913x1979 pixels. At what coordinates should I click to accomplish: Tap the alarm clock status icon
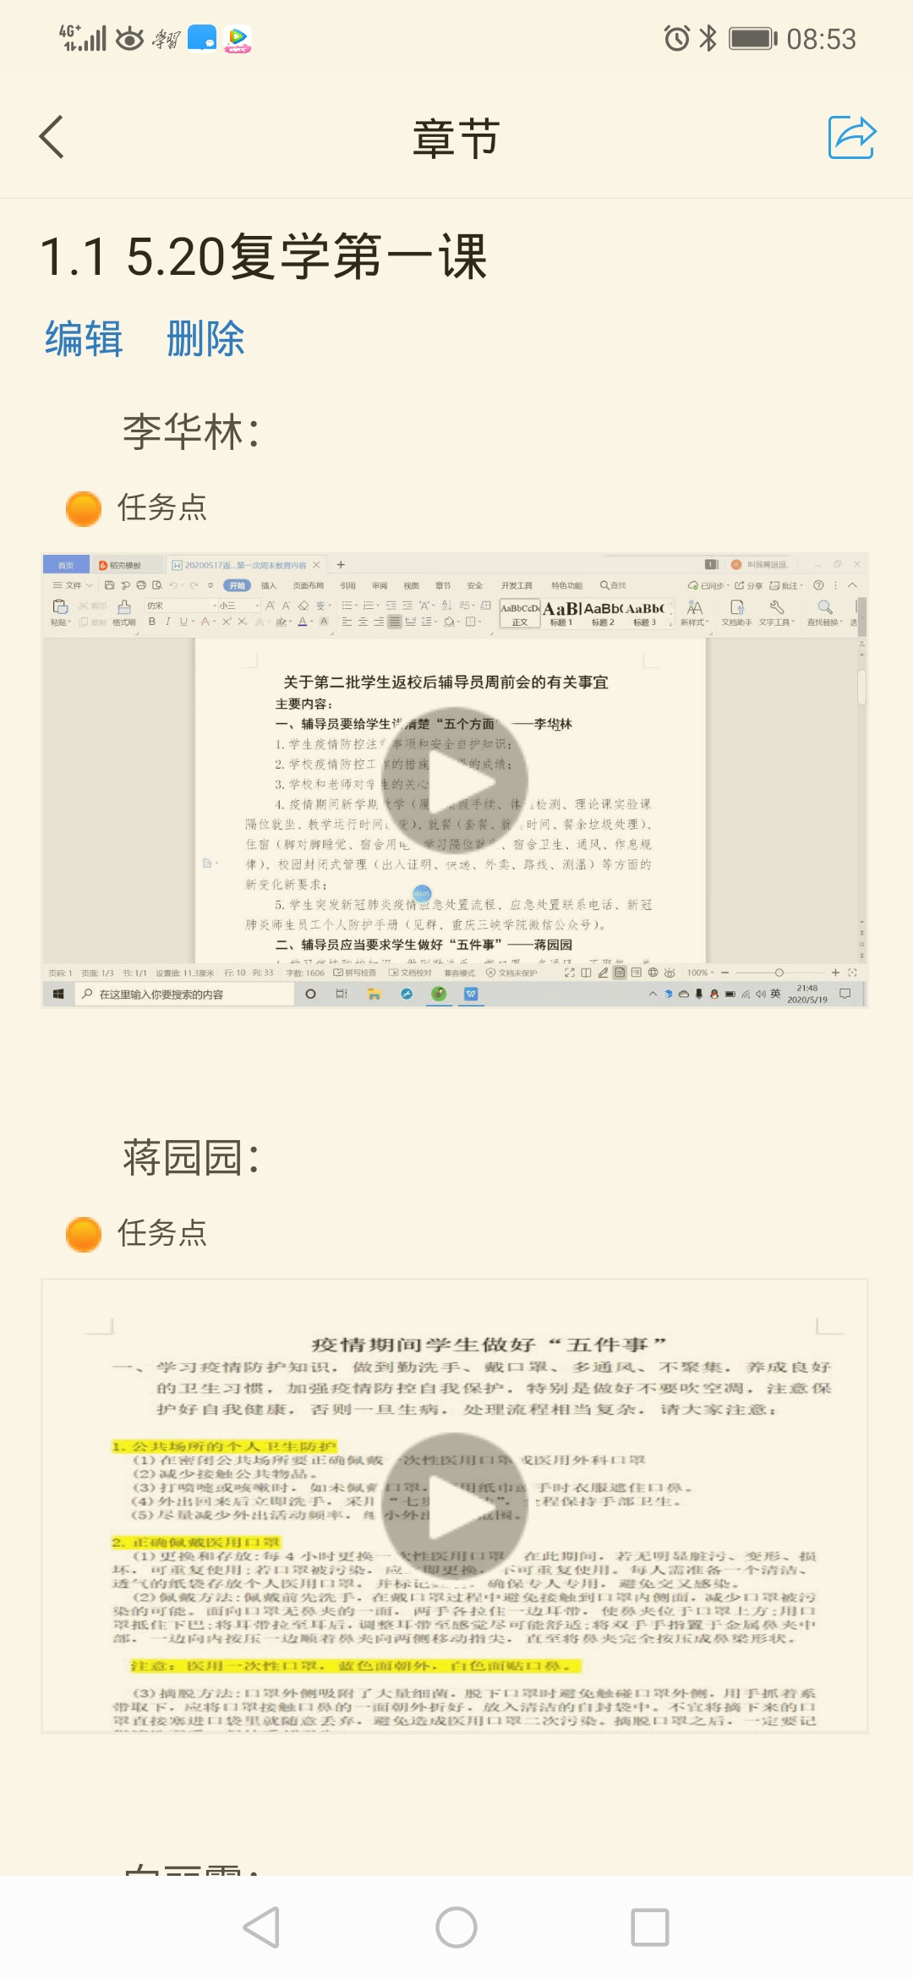tap(676, 39)
